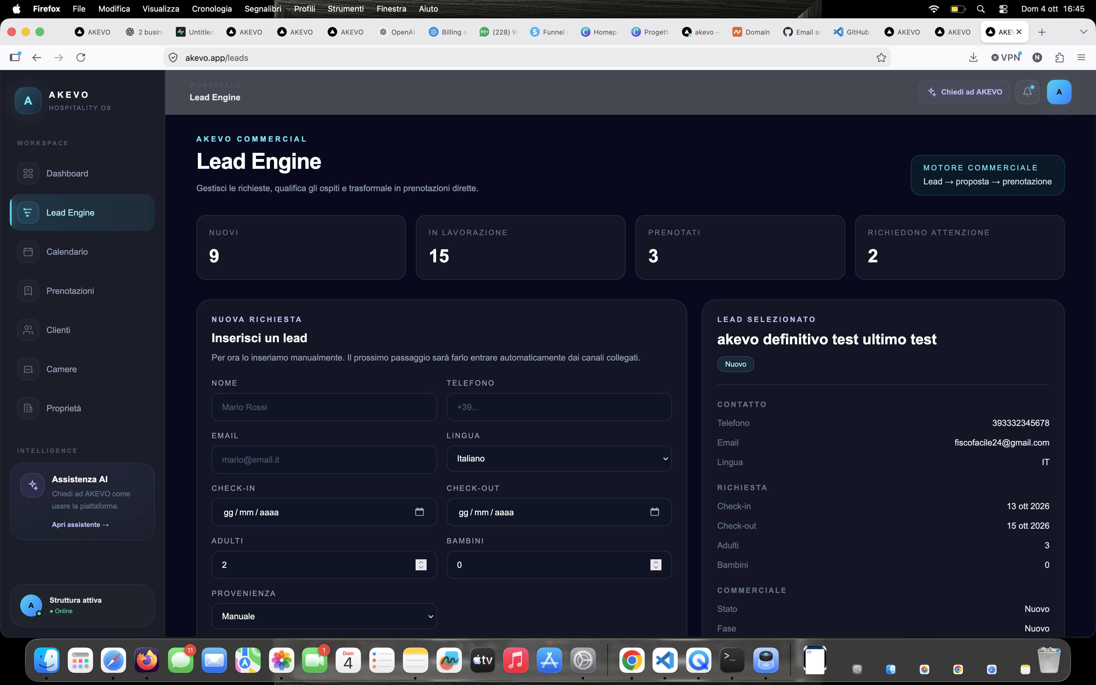Adjust the Bambini number stepper

656,565
